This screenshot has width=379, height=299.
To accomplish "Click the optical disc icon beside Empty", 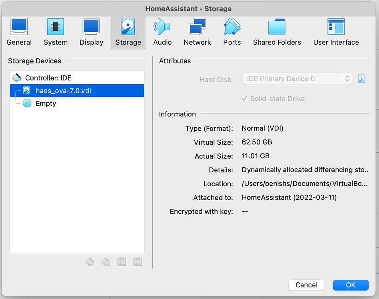I will (27, 103).
